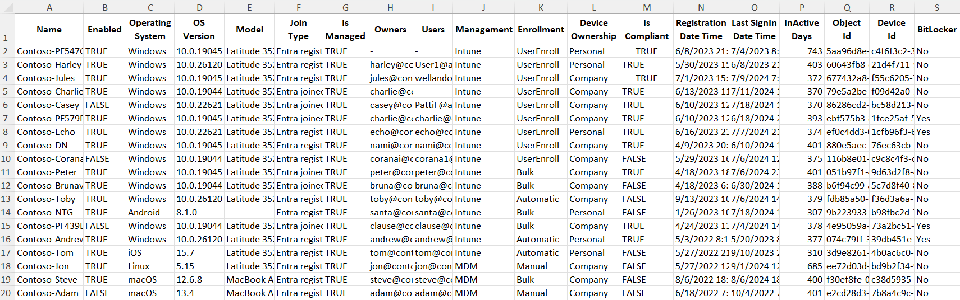This screenshot has height=300, width=960.
Task: Click the ee72d03d object id cell
Action: [x=847, y=266]
